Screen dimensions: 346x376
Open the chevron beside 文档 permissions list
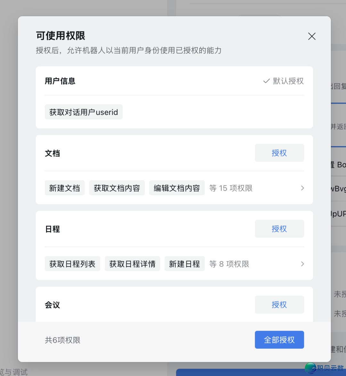coord(302,188)
